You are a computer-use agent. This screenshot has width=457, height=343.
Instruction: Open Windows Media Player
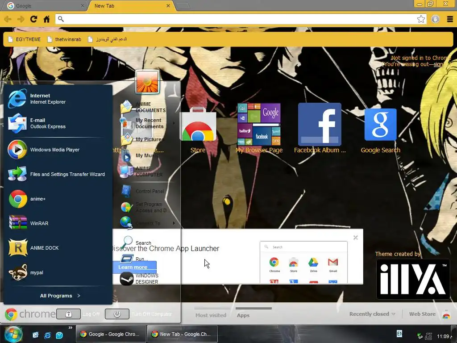(x=58, y=150)
